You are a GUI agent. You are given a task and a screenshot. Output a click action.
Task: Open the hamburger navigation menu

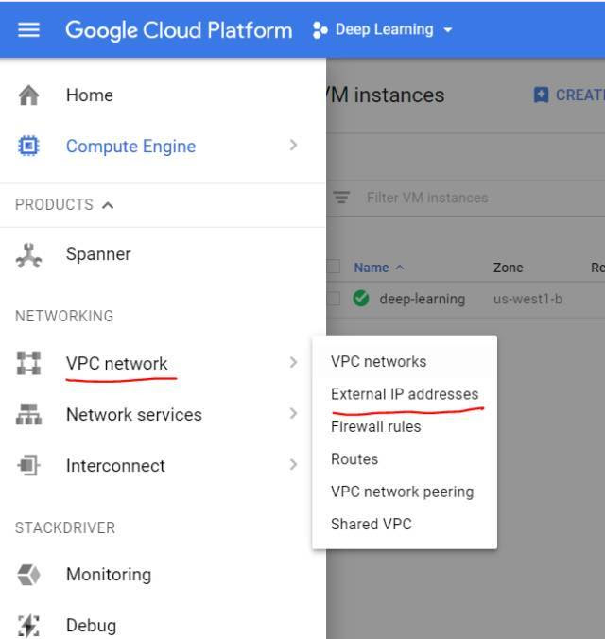(28, 29)
